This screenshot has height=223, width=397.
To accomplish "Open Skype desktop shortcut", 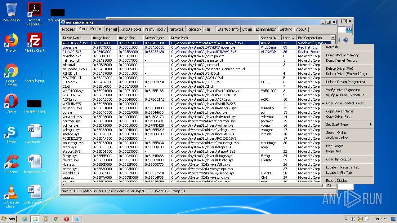I will [x=11, y=134].
